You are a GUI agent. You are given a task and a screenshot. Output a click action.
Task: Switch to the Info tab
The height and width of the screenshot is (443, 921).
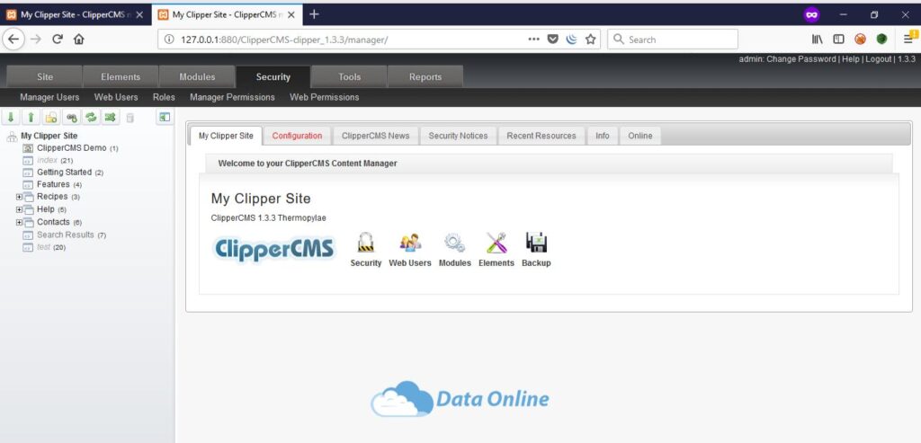(x=602, y=136)
